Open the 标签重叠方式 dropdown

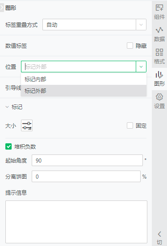pyautogui.click(x=94, y=25)
